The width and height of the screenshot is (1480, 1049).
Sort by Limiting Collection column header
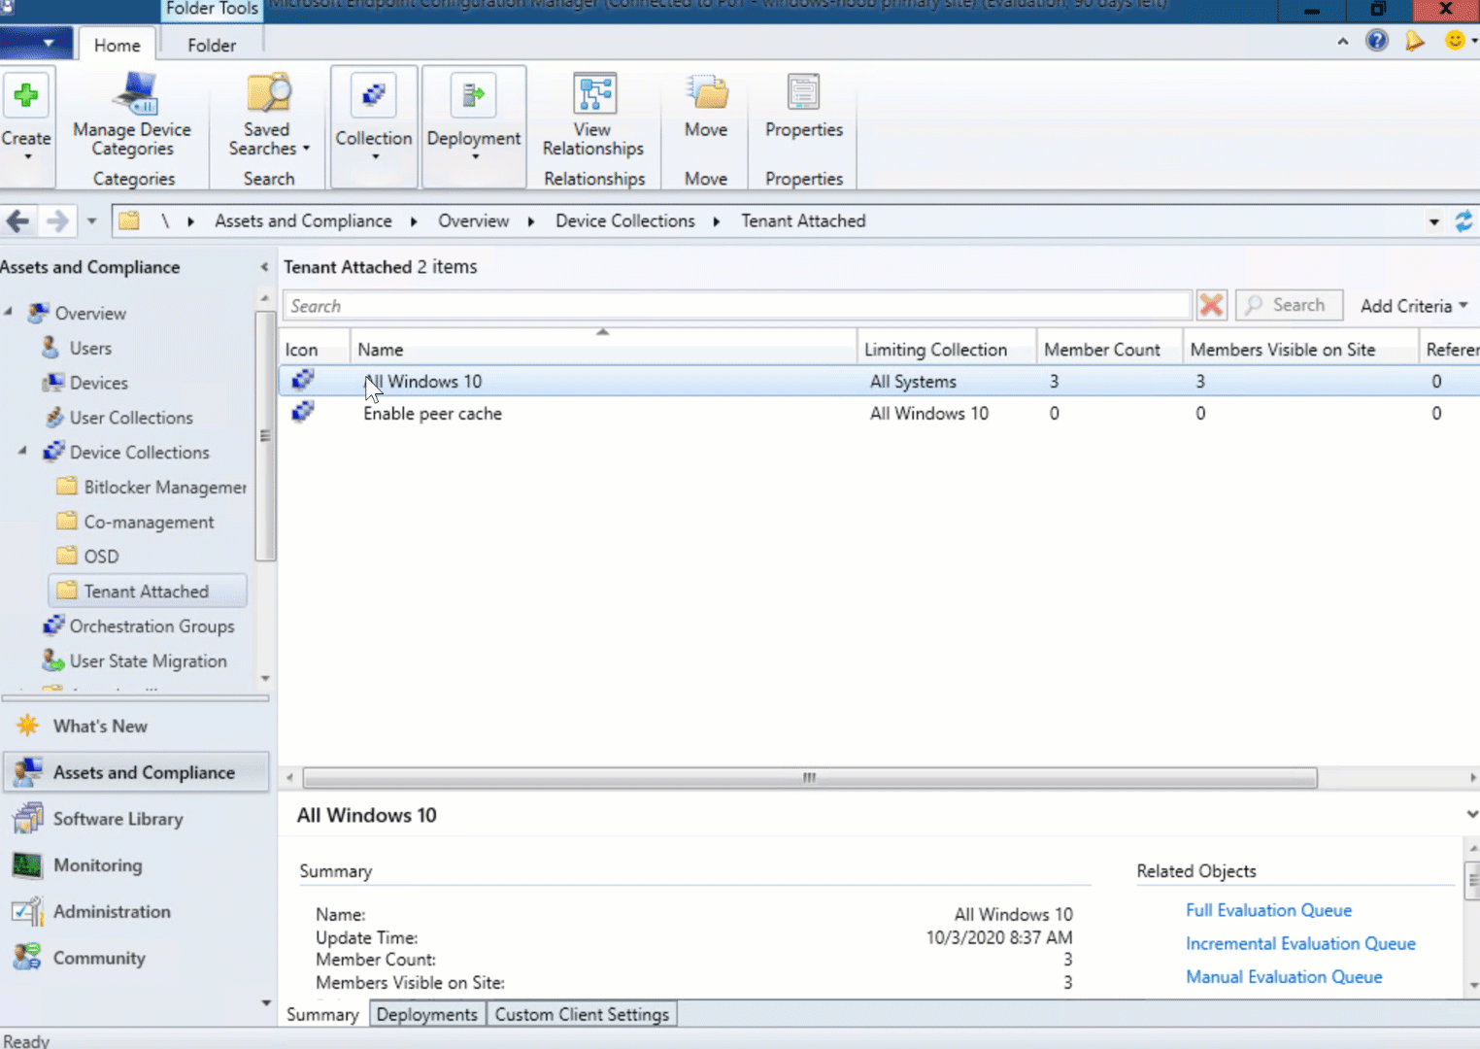(x=946, y=350)
